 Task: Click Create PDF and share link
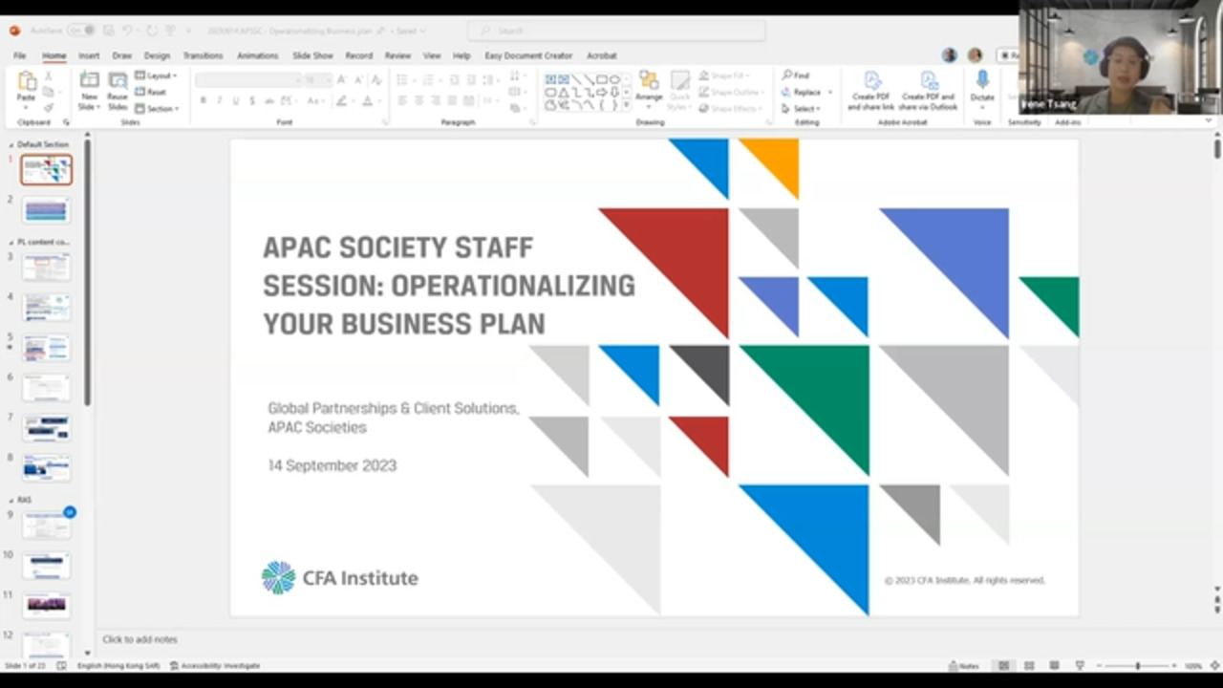click(x=871, y=90)
